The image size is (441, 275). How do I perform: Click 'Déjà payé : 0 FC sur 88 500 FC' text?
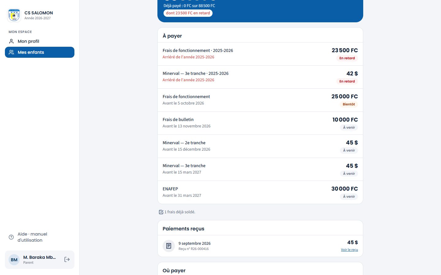click(x=189, y=6)
